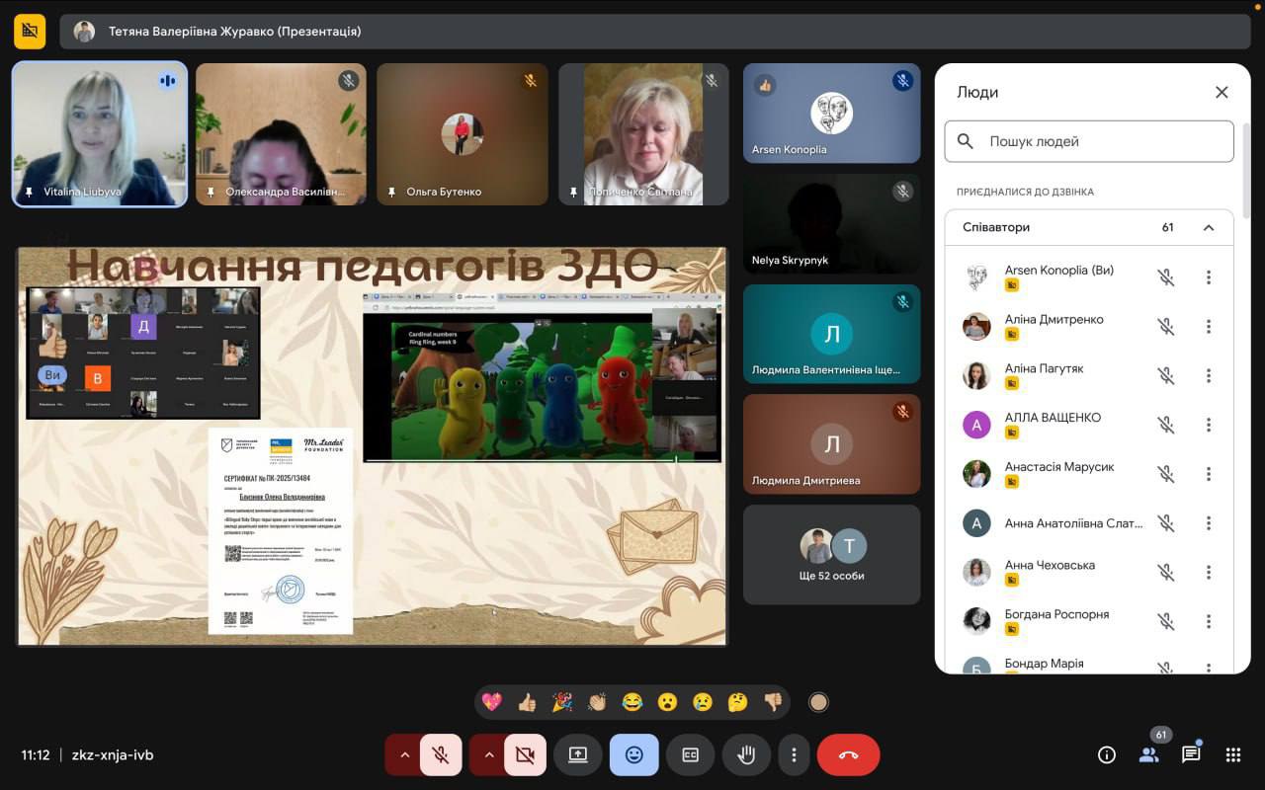Viewport: 1265px width, 790px height.
Task: Collapse the Співавтори section
Action: tap(1208, 227)
